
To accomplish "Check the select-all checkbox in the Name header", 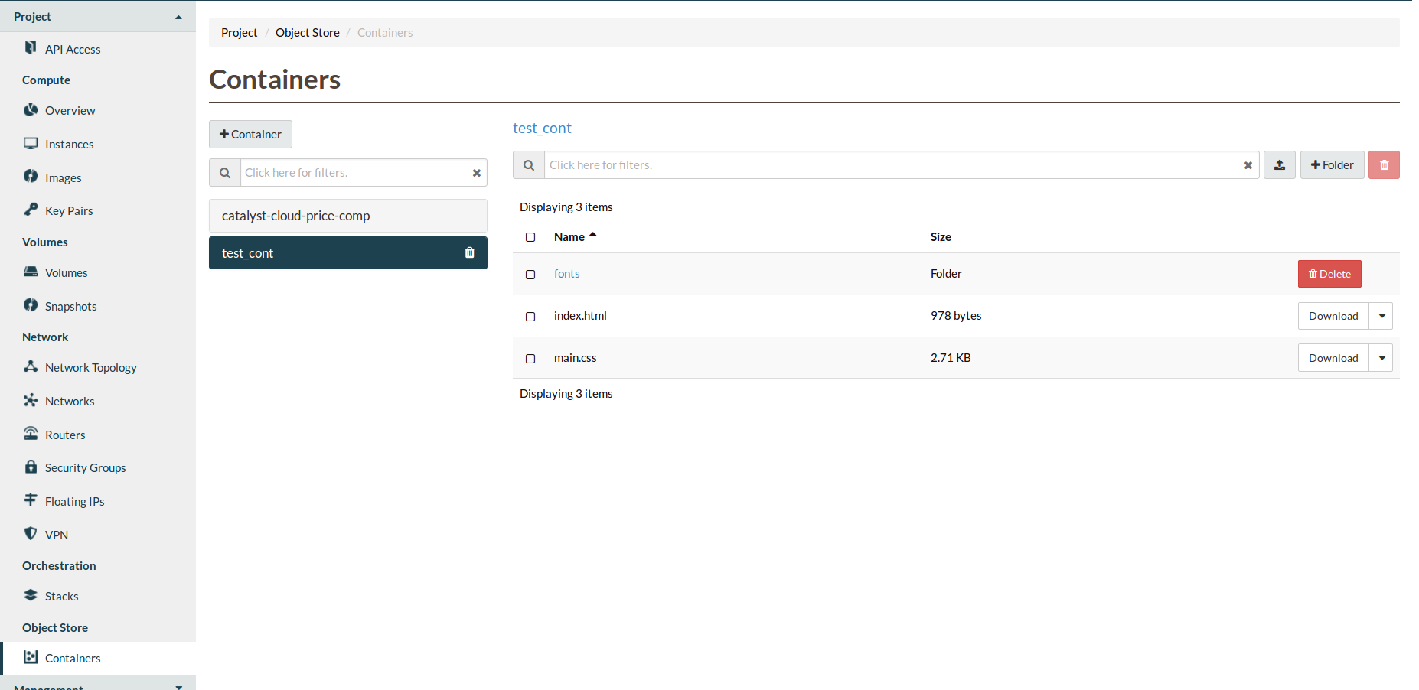I will (530, 237).
